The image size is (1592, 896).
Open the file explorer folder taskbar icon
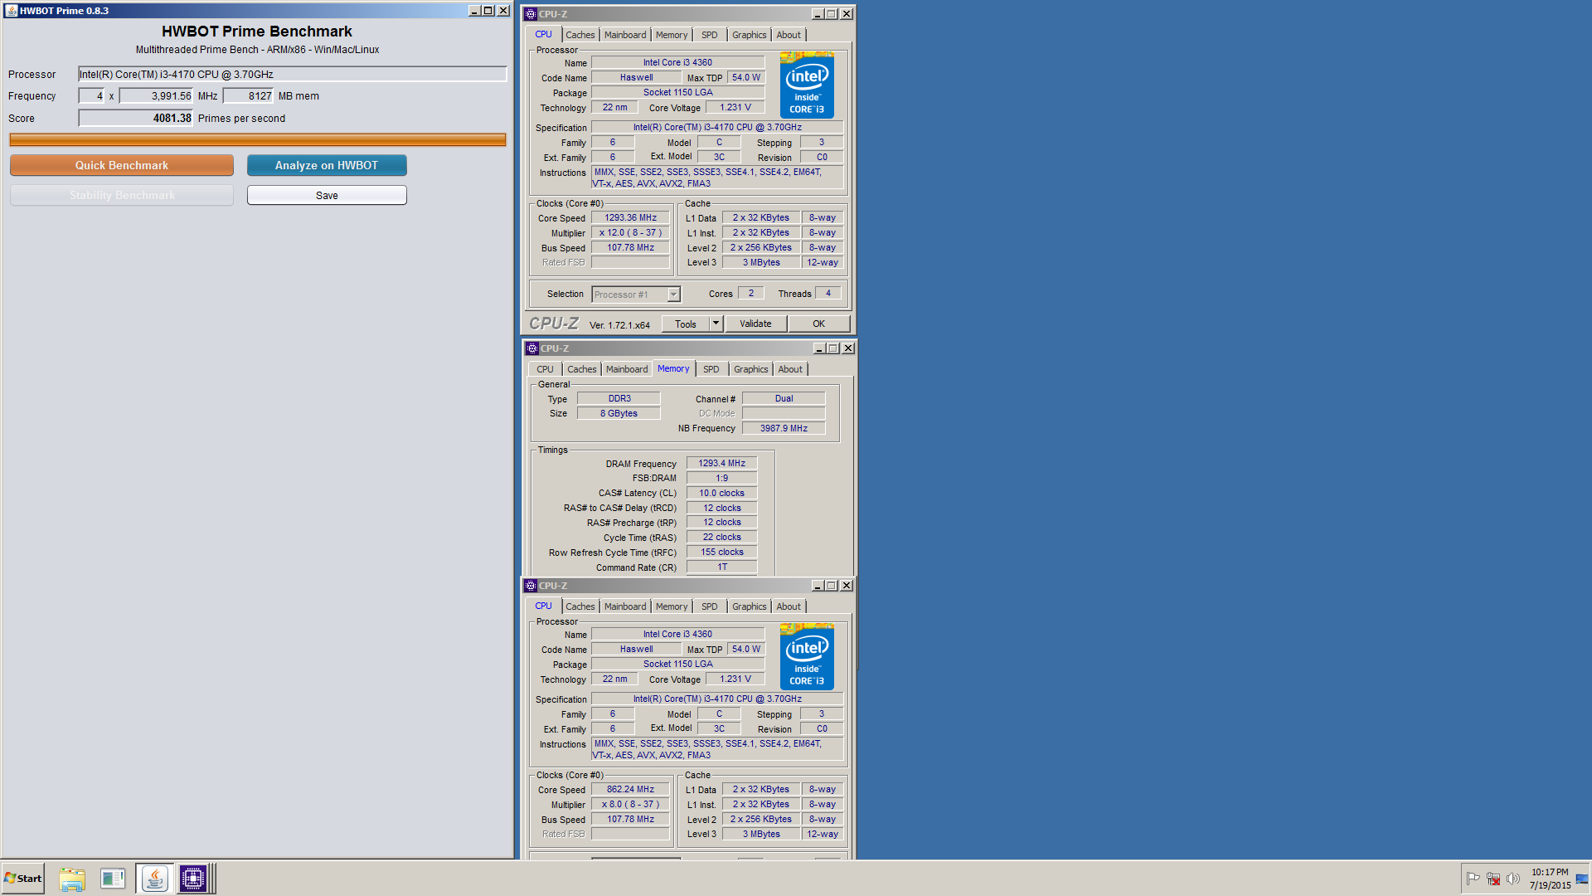(x=72, y=879)
